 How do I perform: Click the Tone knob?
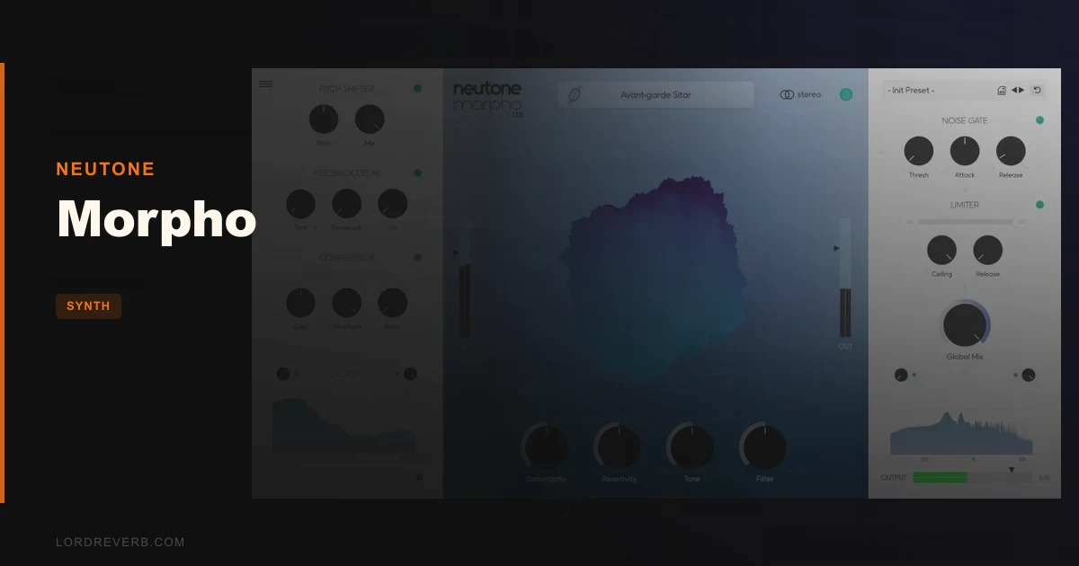691,447
